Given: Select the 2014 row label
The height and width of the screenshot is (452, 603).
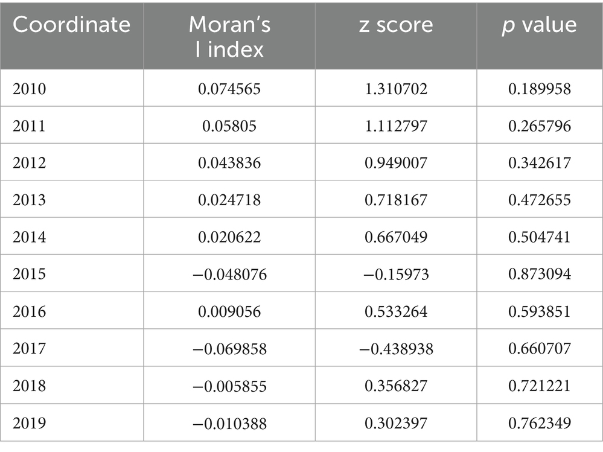Looking at the screenshot, I should point(29,237).
